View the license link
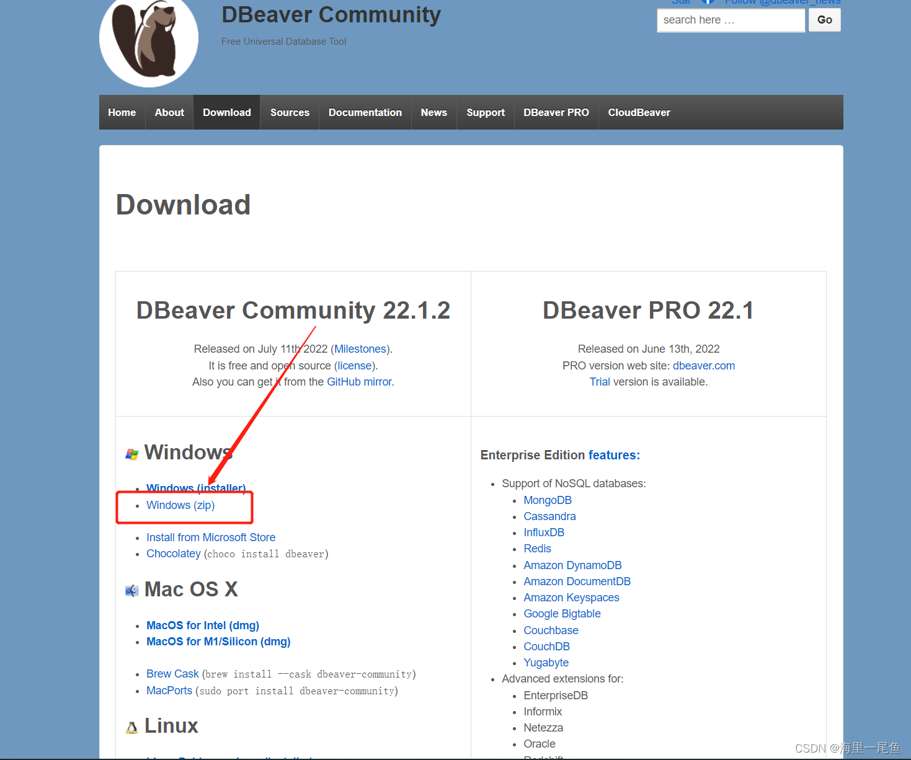This screenshot has height=760, width=911. coord(354,366)
